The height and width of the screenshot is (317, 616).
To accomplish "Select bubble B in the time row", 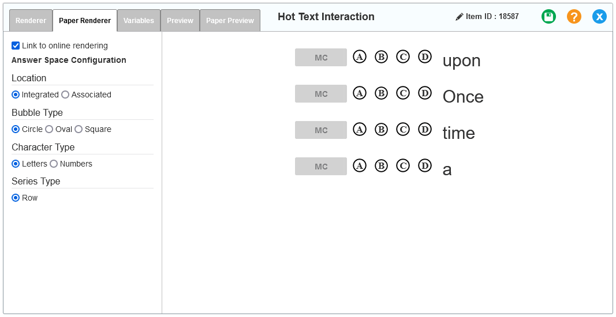I will point(381,130).
